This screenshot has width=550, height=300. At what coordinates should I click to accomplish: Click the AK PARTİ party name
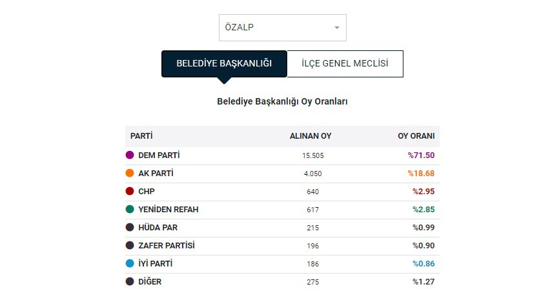[156, 174]
